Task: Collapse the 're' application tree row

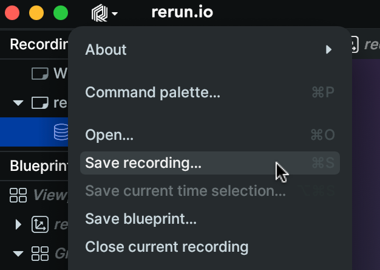Action: [x=18, y=103]
